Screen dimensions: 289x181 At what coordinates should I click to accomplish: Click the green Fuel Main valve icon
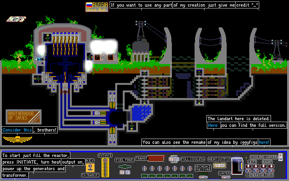tap(125, 167)
